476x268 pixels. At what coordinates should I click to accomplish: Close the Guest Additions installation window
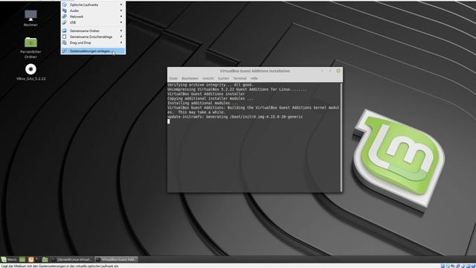tap(338, 71)
